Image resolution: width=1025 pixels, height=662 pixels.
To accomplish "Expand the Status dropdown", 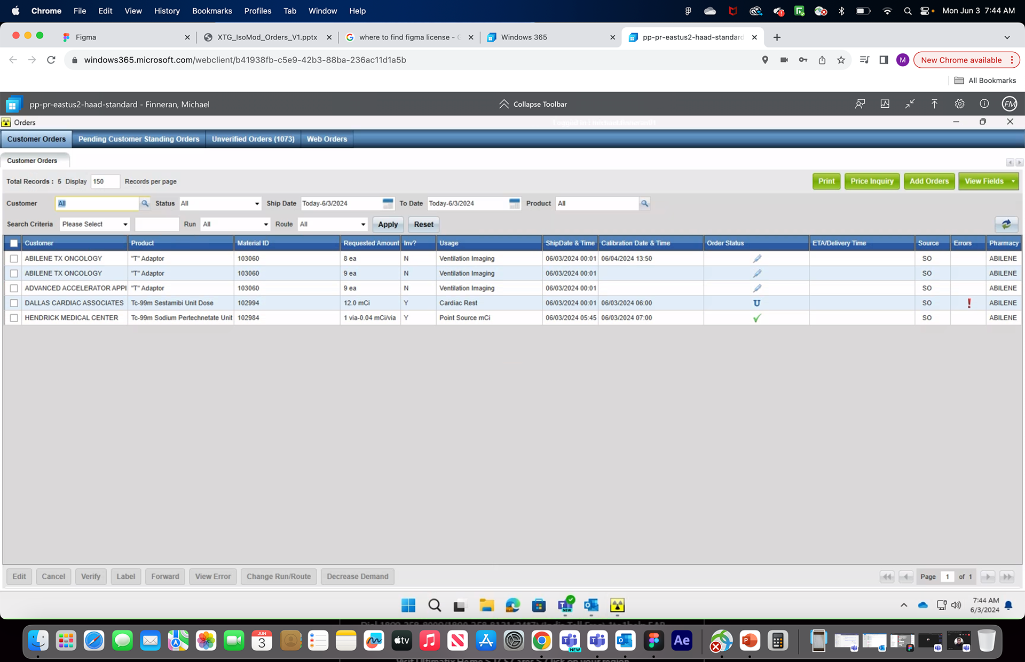I will click(x=256, y=203).
